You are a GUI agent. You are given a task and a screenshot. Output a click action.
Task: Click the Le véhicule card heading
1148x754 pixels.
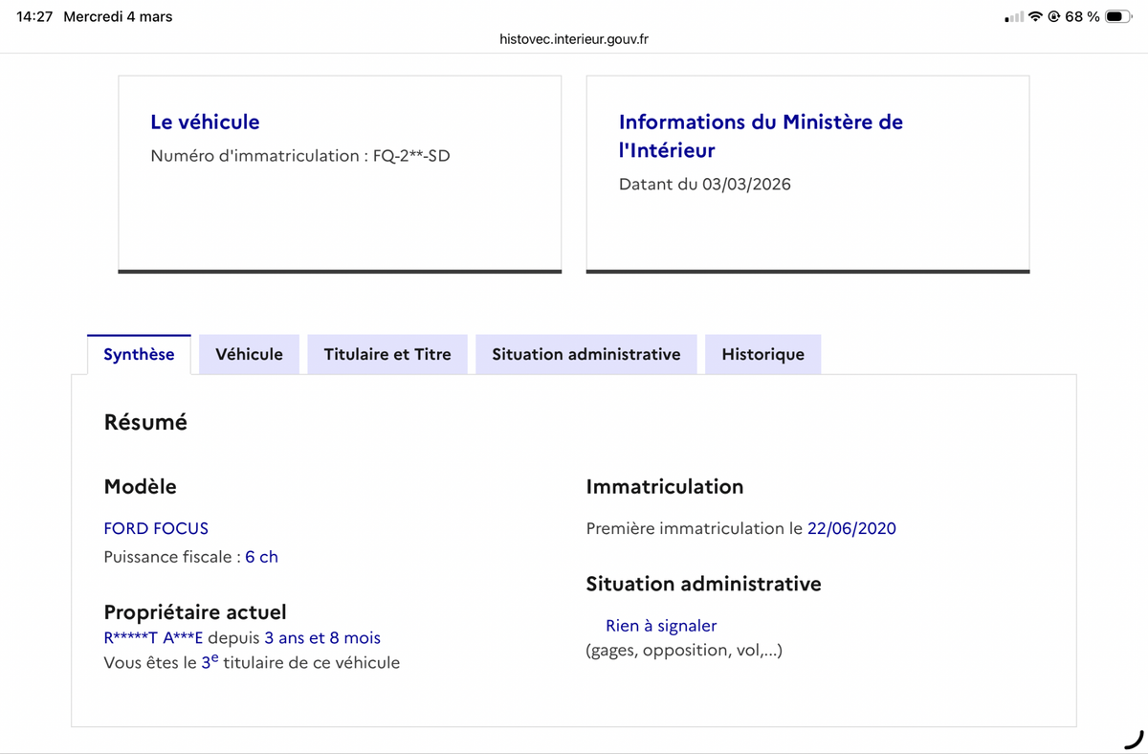[205, 122]
